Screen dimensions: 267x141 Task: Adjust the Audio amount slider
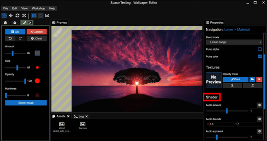[227, 111]
